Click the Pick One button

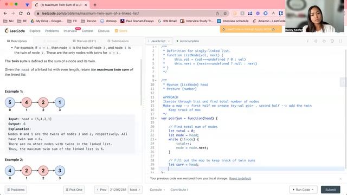point(74,190)
